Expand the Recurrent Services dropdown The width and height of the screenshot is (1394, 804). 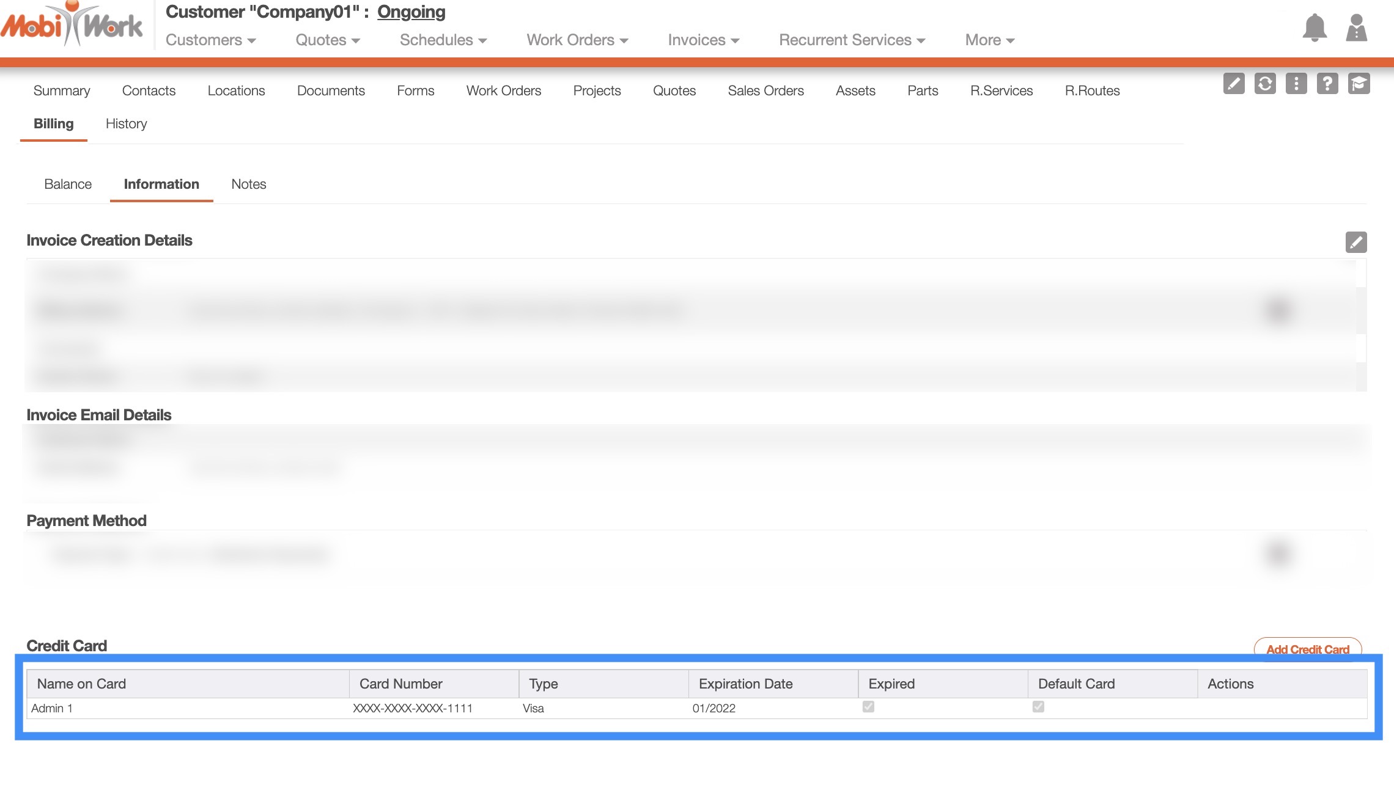[x=852, y=40]
